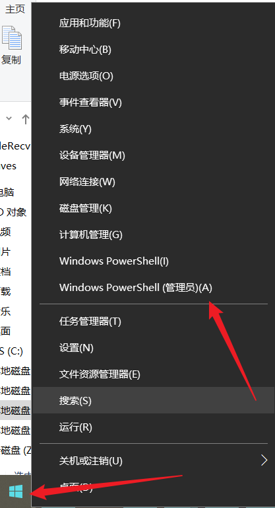
Task: Choose 网络连接(W)
Action: [x=154, y=182]
